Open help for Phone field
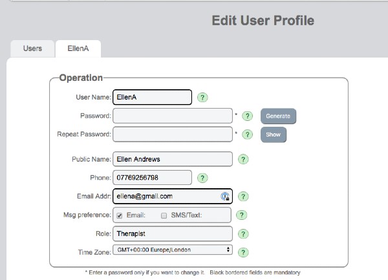 click(x=202, y=178)
